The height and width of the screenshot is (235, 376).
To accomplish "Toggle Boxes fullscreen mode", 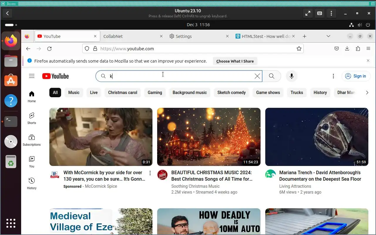I will tap(308, 13).
